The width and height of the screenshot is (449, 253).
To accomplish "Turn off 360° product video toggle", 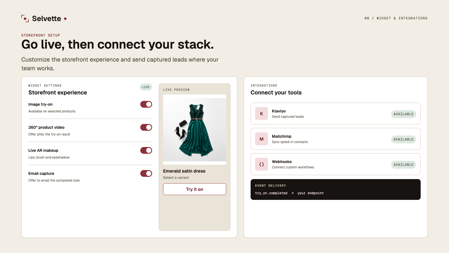I will coord(146,127).
